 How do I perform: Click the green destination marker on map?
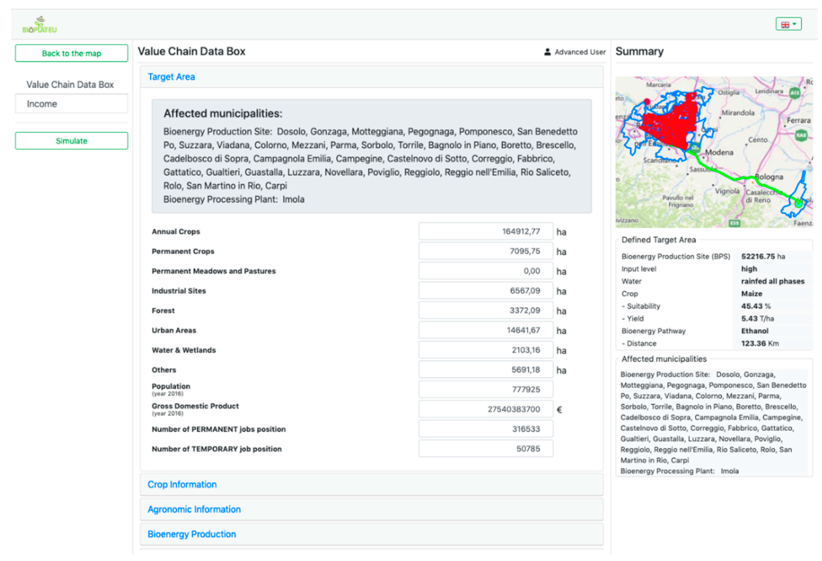coord(798,204)
